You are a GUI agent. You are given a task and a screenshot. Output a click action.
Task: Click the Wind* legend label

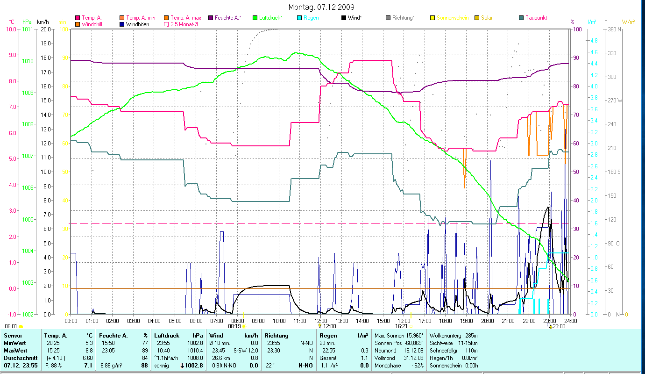pos(355,18)
